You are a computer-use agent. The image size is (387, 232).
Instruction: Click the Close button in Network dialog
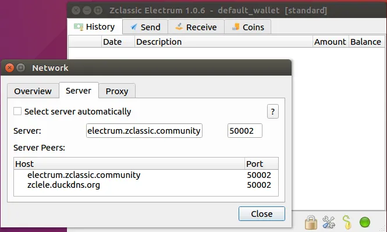click(x=262, y=214)
